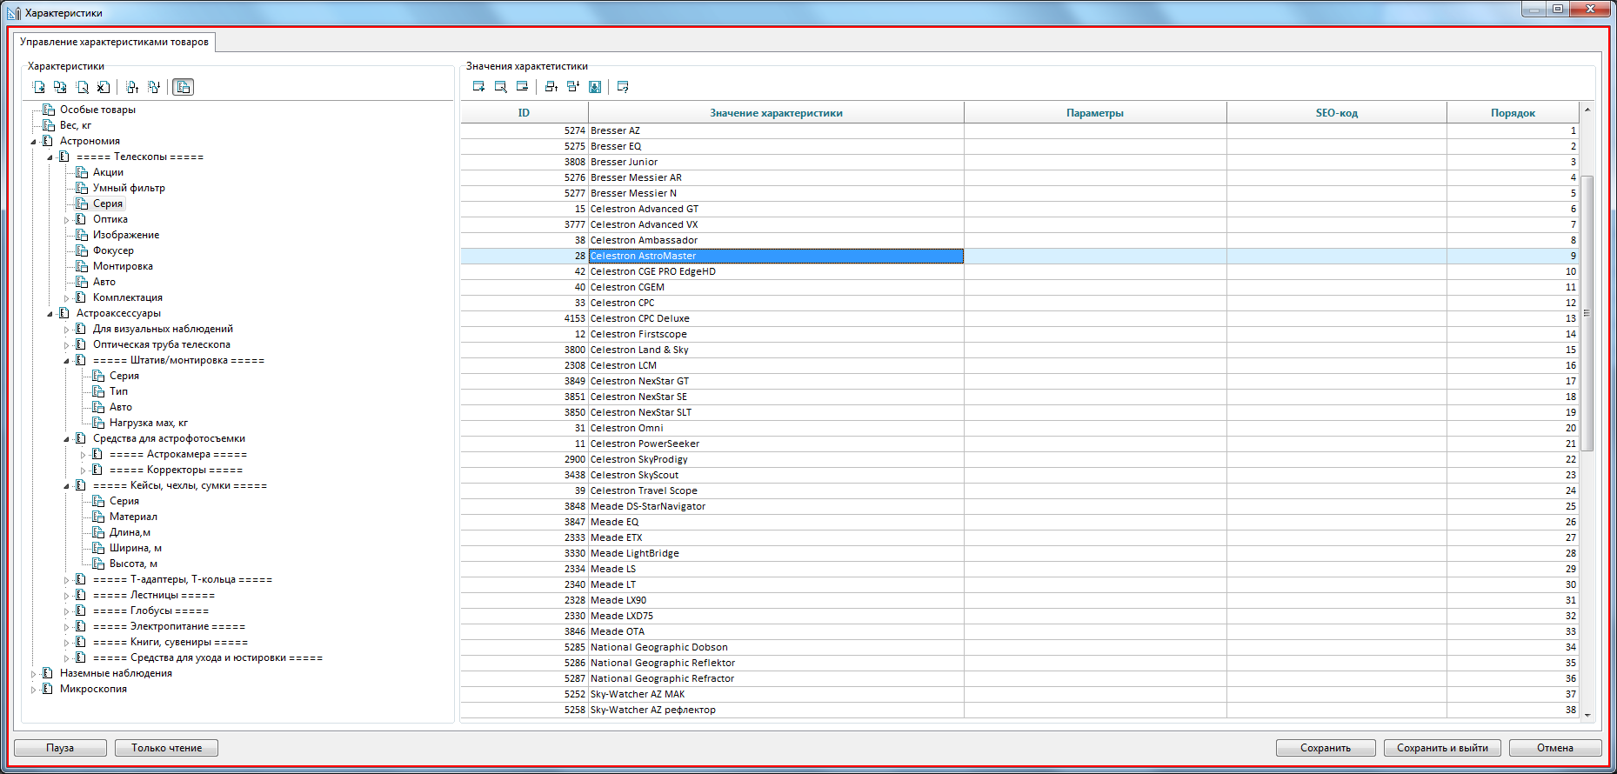
Task: Select the Особые товары tree item
Action: point(97,110)
